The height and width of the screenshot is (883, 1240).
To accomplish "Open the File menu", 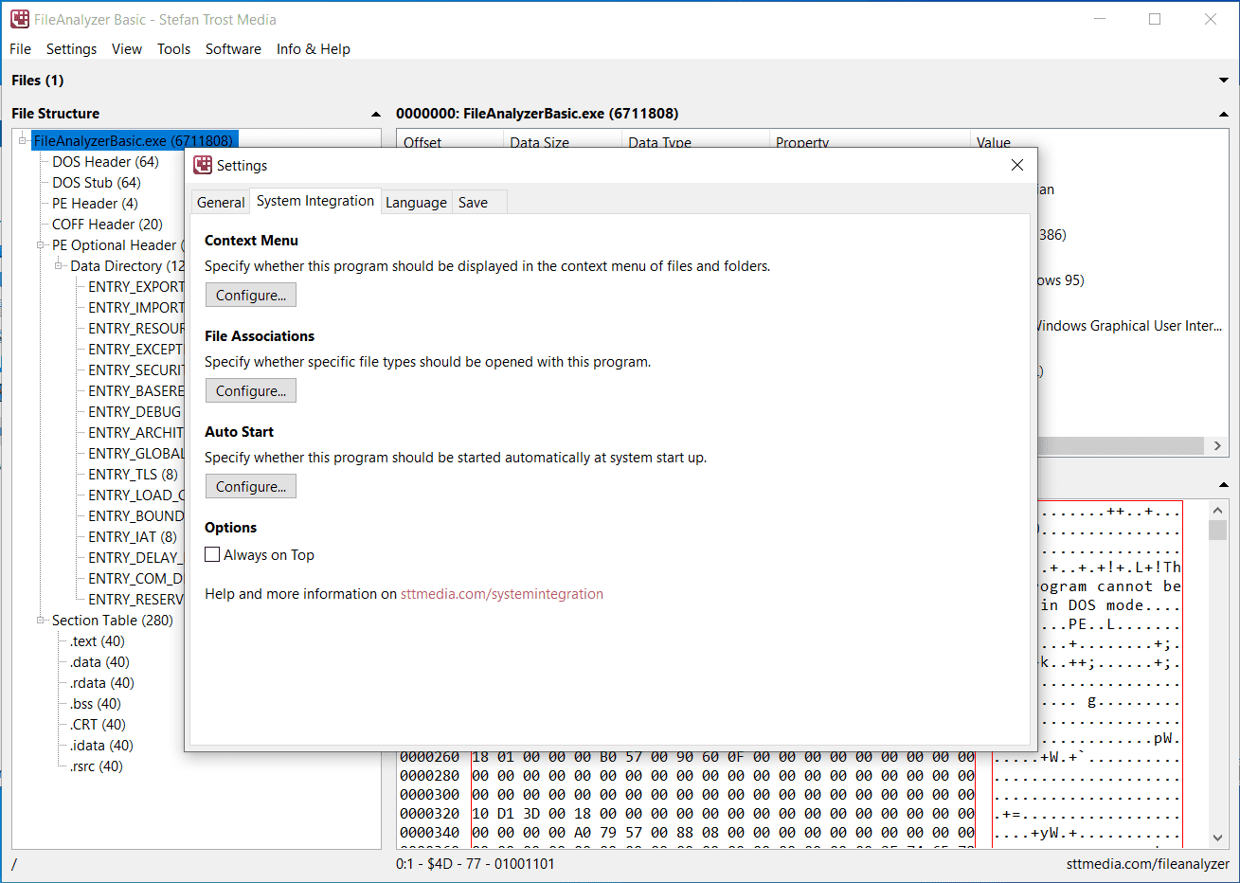I will pos(20,49).
